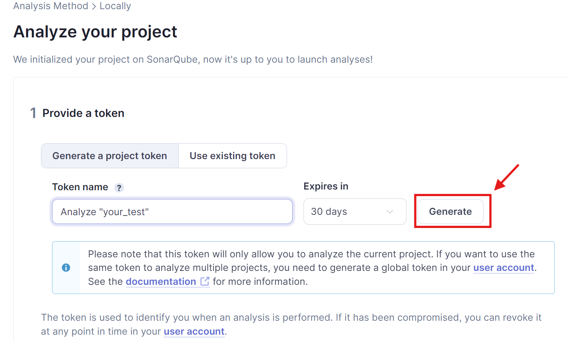Viewport: 569px width, 342px height.
Task: Click the Locally breadcrumb item
Action: coord(115,6)
